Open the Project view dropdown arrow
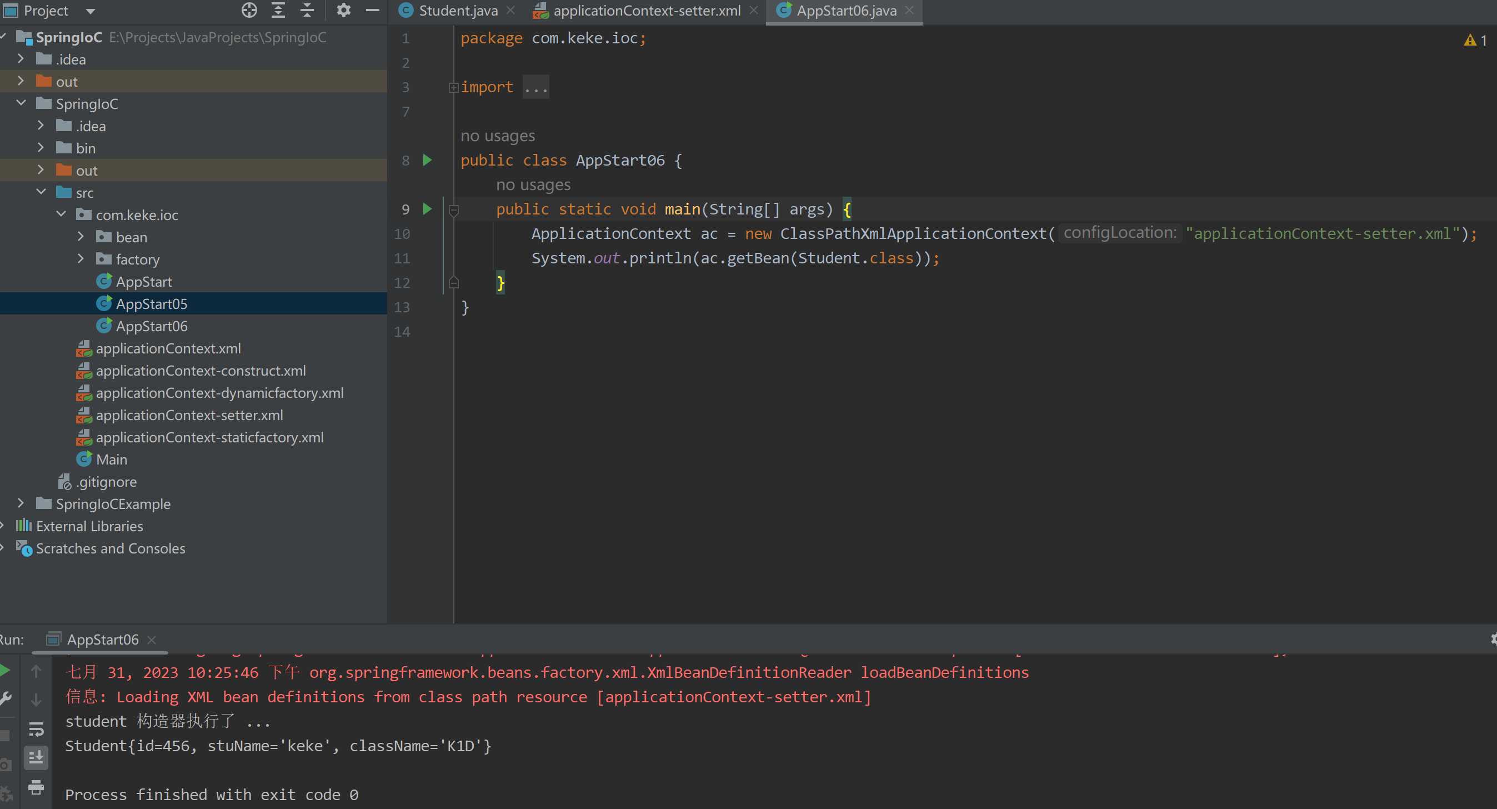The height and width of the screenshot is (809, 1497). pyautogui.click(x=90, y=11)
